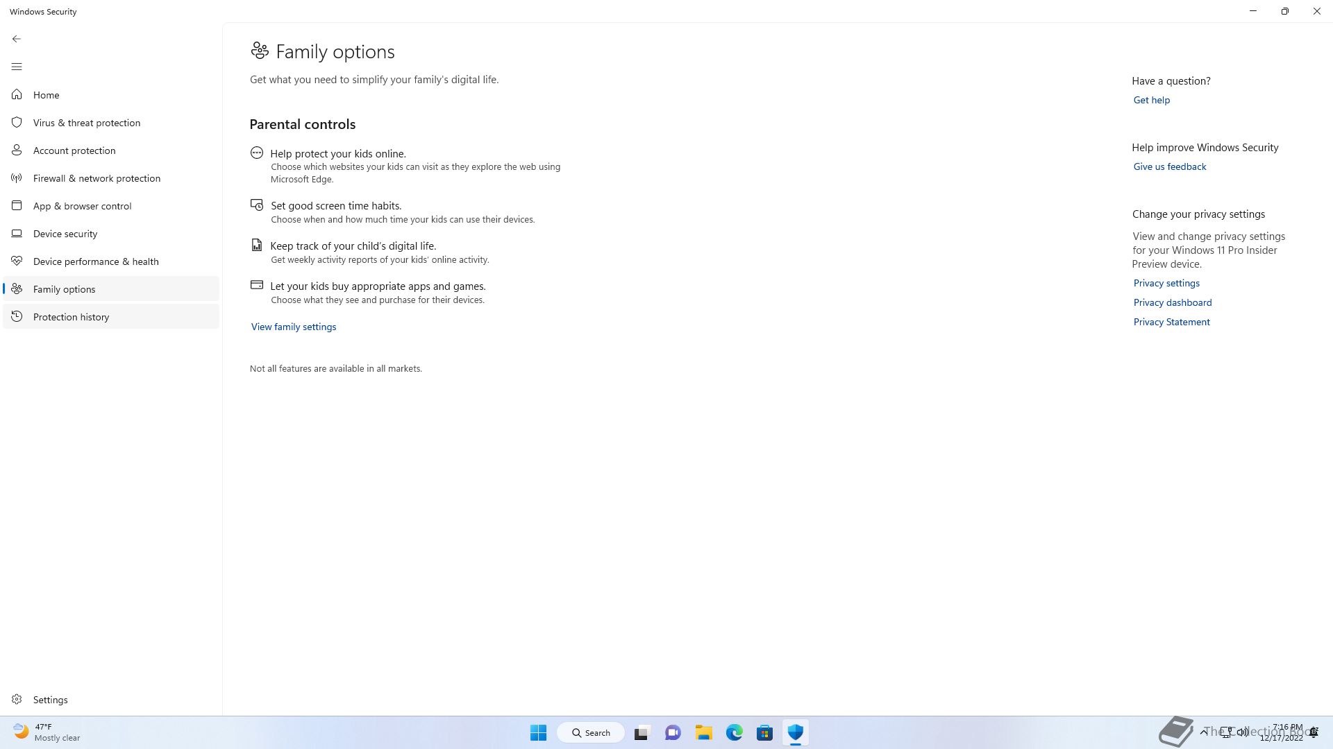
Task: Select App & browser control
Action: [x=111, y=206]
